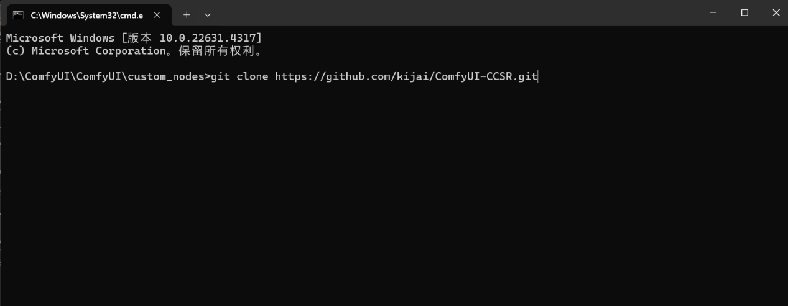Viewport: 788px width, 306px height.
Task: Close the terminal window
Action: pyautogui.click(x=776, y=13)
